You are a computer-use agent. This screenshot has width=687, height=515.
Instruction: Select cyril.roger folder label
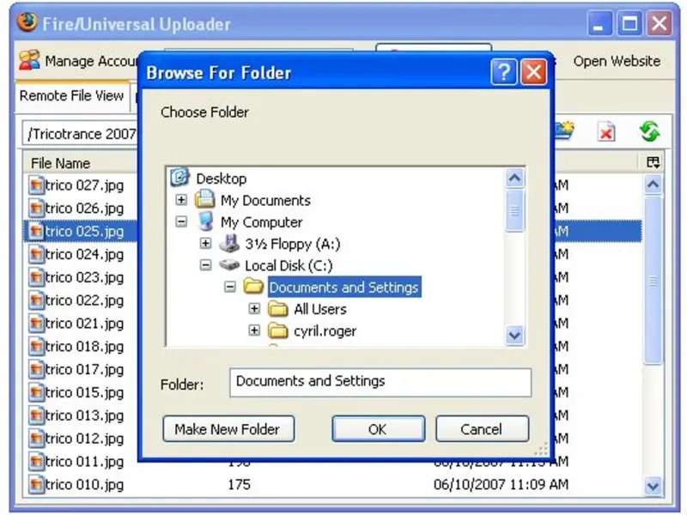325,331
